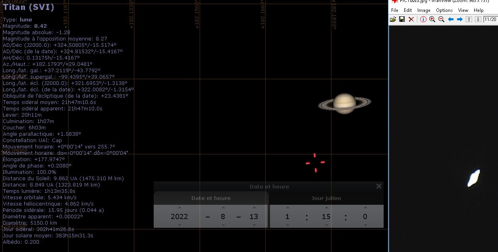498x252 pixels.
Task: Click the image index field showing 11/20
Action: pyautogui.click(x=490, y=19)
